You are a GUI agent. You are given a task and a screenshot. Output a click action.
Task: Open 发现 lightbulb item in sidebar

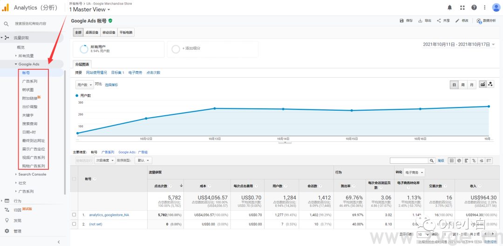13,220
